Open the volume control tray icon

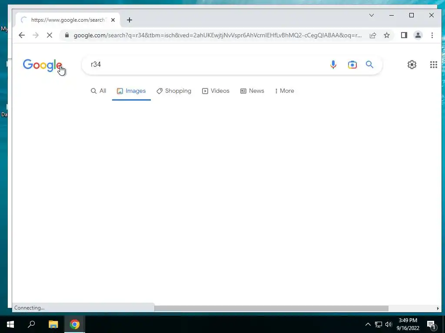tap(389, 324)
